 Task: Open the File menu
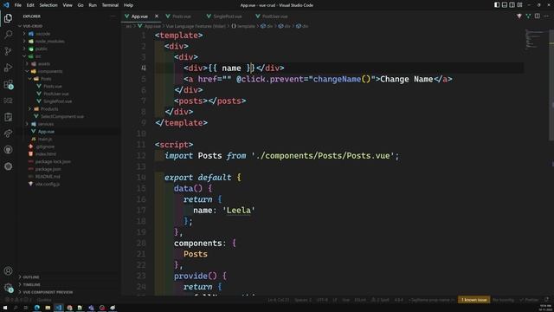(x=17, y=5)
